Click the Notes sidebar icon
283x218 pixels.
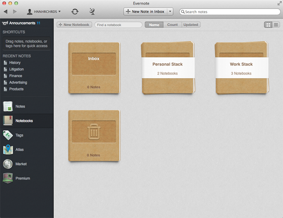pos(8,106)
